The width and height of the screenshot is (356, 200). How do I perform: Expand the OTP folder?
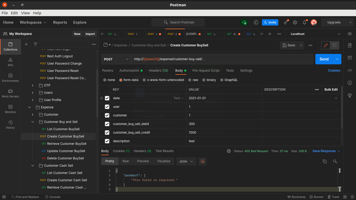pos(33,85)
